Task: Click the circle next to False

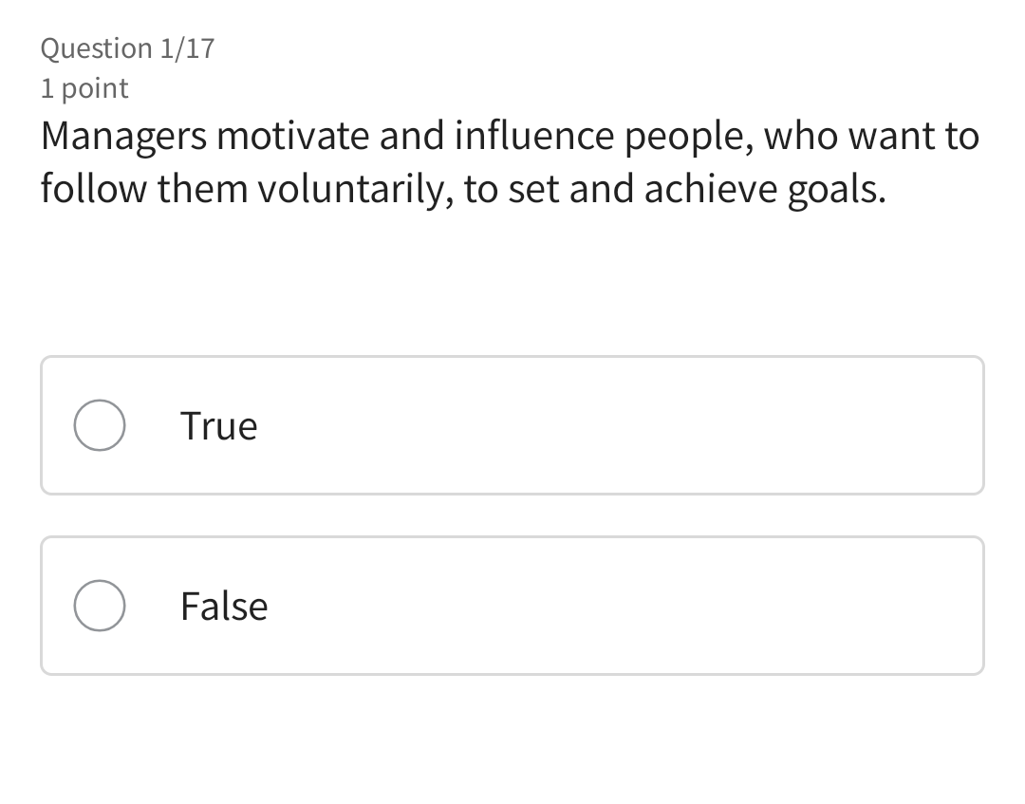Action: click(99, 606)
